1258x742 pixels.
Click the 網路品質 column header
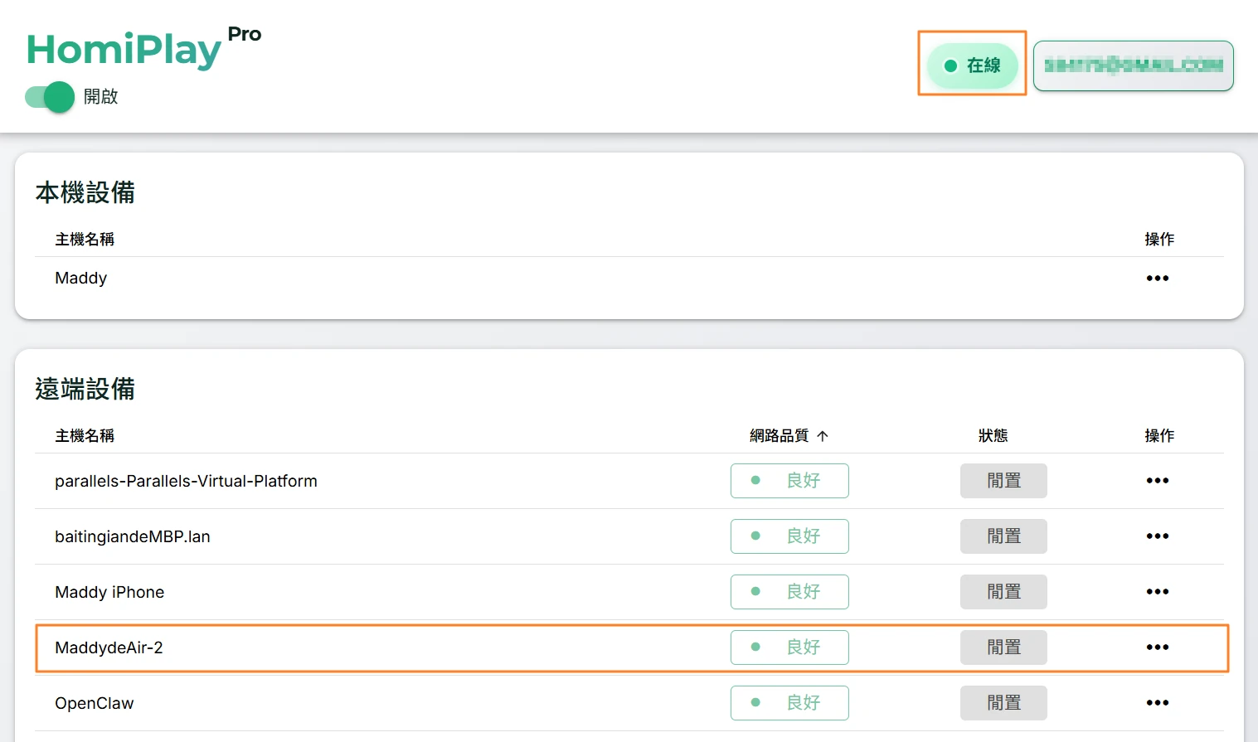(779, 436)
